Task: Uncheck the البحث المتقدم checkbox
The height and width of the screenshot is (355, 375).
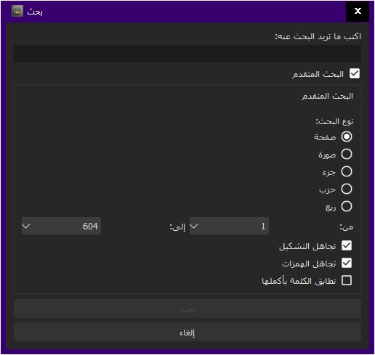Action: point(355,74)
